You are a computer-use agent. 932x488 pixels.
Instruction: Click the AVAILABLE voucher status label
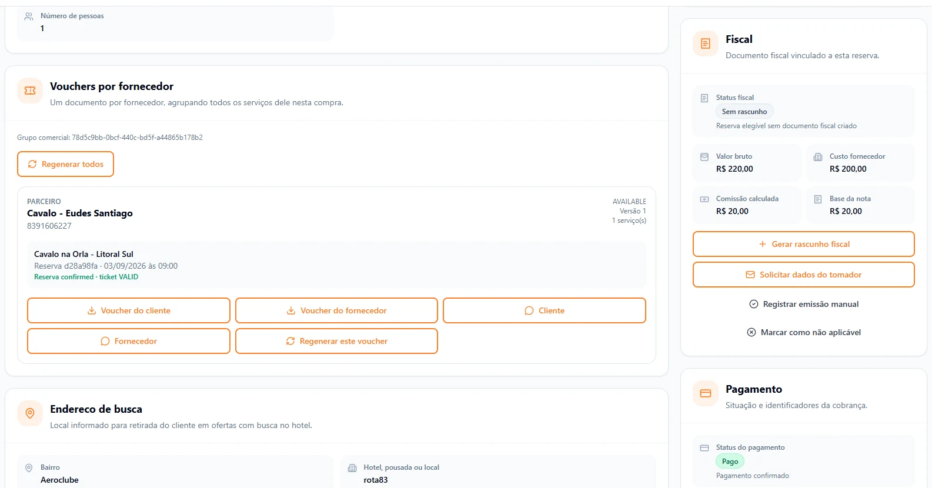pos(629,202)
